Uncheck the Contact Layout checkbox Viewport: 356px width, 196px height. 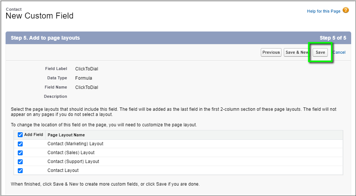20,170
